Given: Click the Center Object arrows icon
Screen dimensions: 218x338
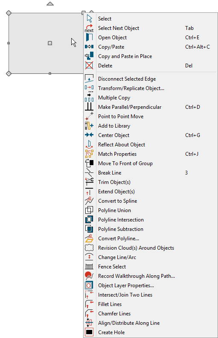Looking at the screenshot, I should click(89, 135).
